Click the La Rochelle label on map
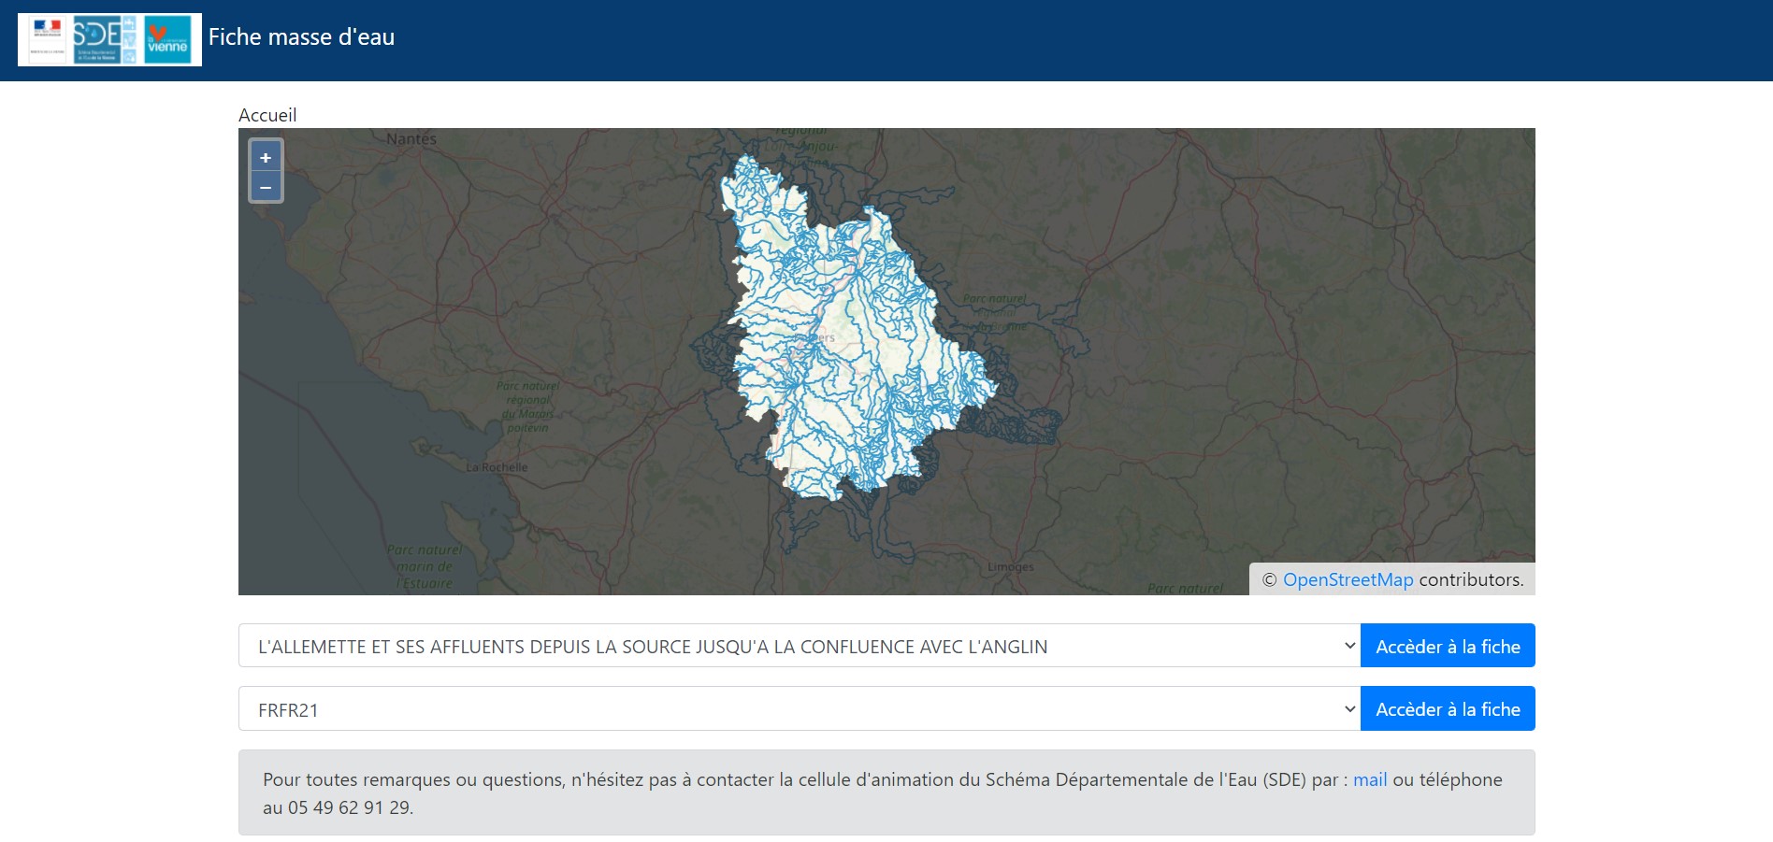Screen dimensions: 1773x842 (497, 467)
